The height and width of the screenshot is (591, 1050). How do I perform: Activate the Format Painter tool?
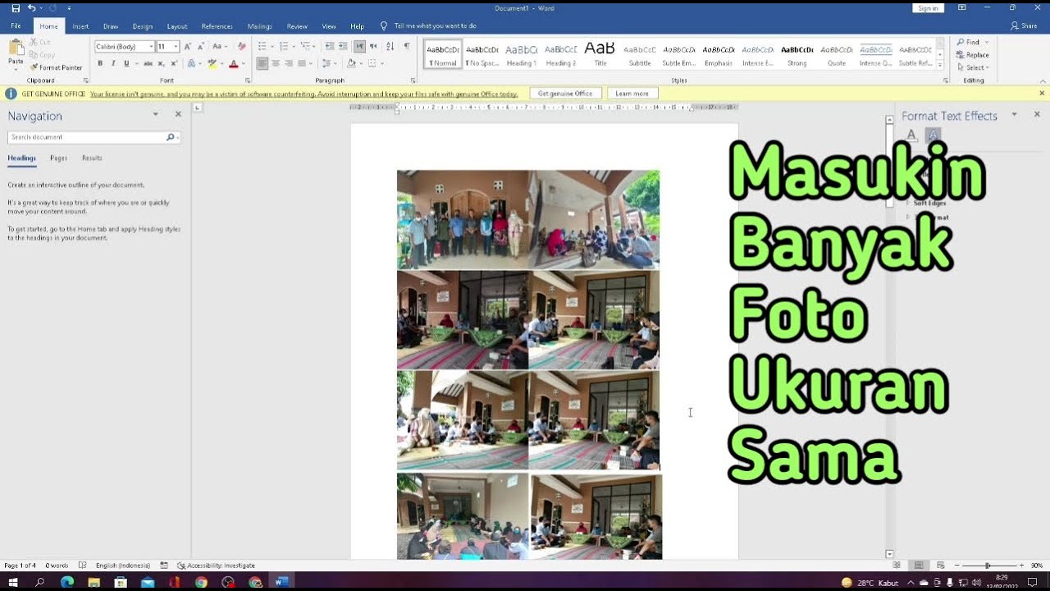(x=56, y=67)
